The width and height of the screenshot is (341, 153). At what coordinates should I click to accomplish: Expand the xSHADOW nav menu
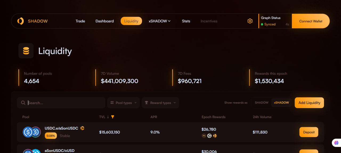160,21
